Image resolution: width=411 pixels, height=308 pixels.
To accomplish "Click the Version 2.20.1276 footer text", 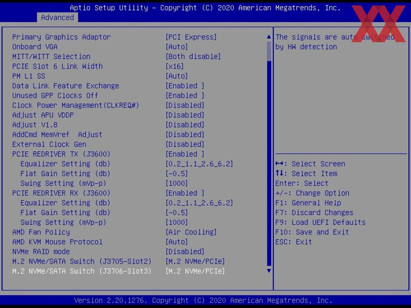I will coord(203,300).
